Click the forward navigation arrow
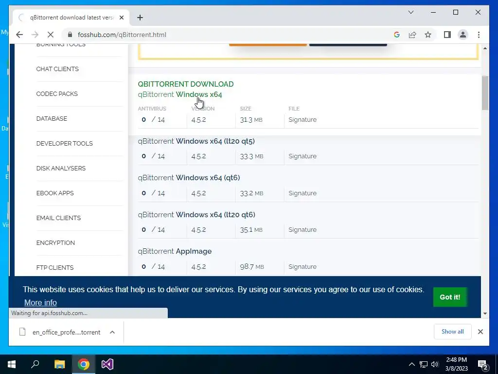 [x=35, y=35]
